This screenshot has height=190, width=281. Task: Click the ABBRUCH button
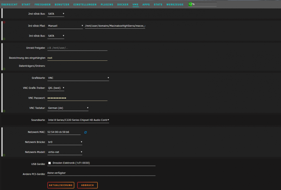point(87,185)
